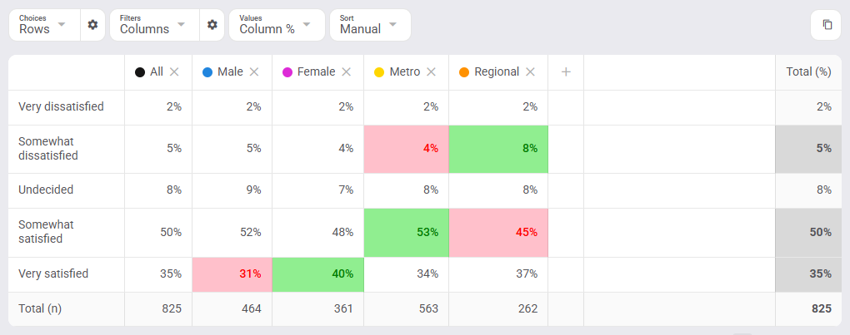Viewport: 850px width, 335px height.
Task: Open the Values Column % dropdown
Action: point(277,25)
